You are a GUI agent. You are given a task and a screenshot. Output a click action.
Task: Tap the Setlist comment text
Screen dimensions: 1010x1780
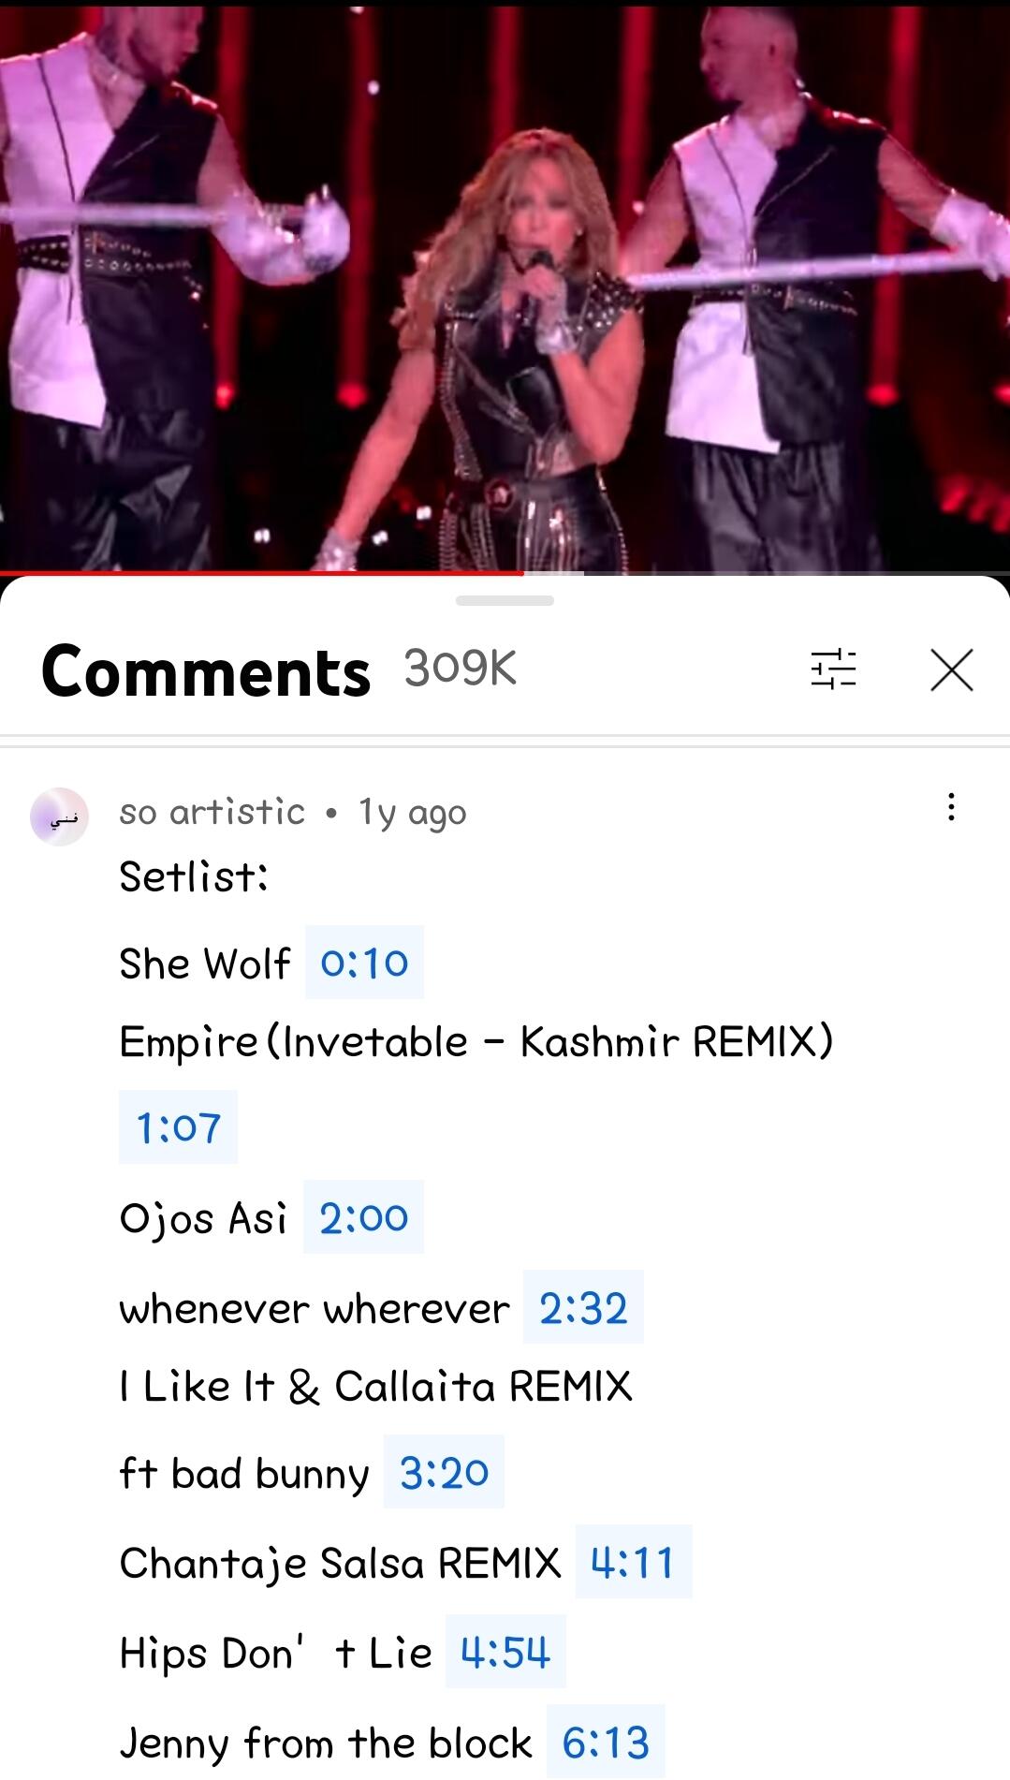click(x=194, y=876)
